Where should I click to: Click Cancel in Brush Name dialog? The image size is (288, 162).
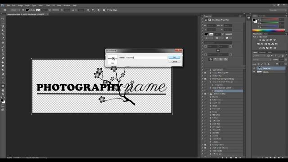[174, 62]
